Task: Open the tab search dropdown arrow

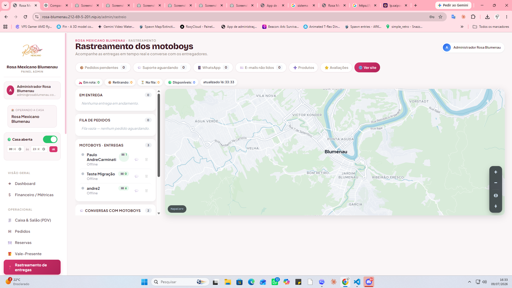Action: [5, 5]
